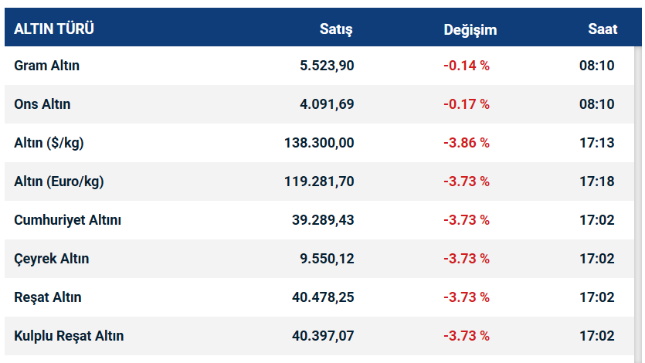Click the Saat column header
Screen dimensions: 645x363
click(603, 29)
